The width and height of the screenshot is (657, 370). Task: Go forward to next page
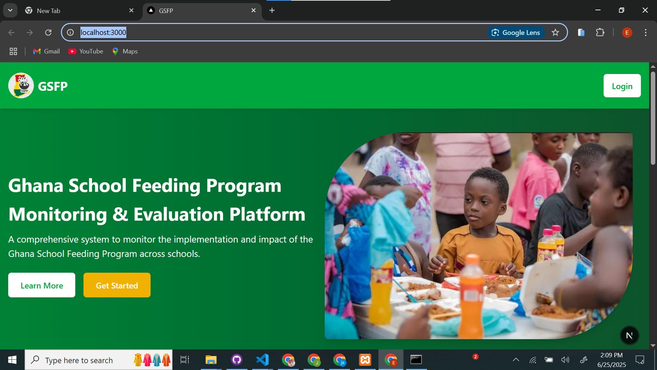tap(30, 32)
